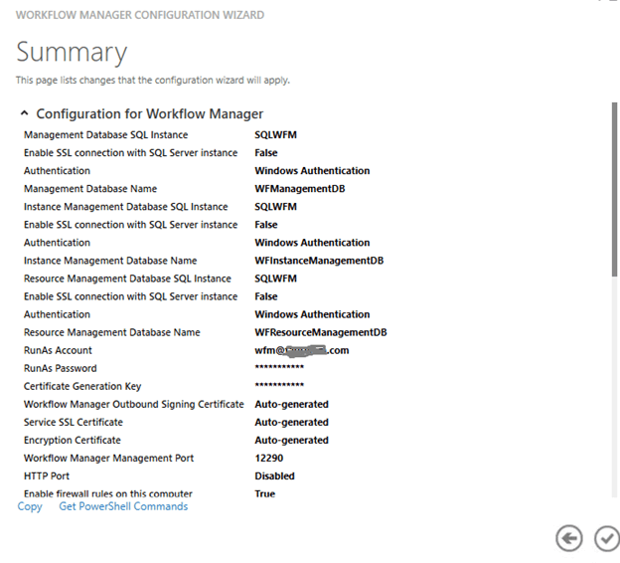
Task: Click the wizard page description sentence
Action: pyautogui.click(x=153, y=80)
